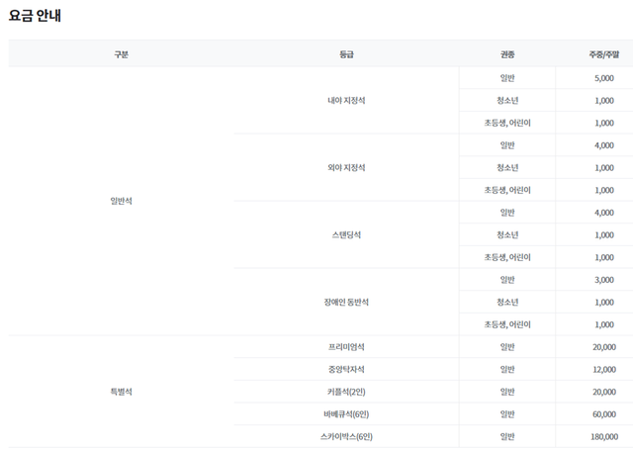The width and height of the screenshot is (633, 450).
Task: Click the 외야 지정석 grade cell
Action: click(x=346, y=167)
